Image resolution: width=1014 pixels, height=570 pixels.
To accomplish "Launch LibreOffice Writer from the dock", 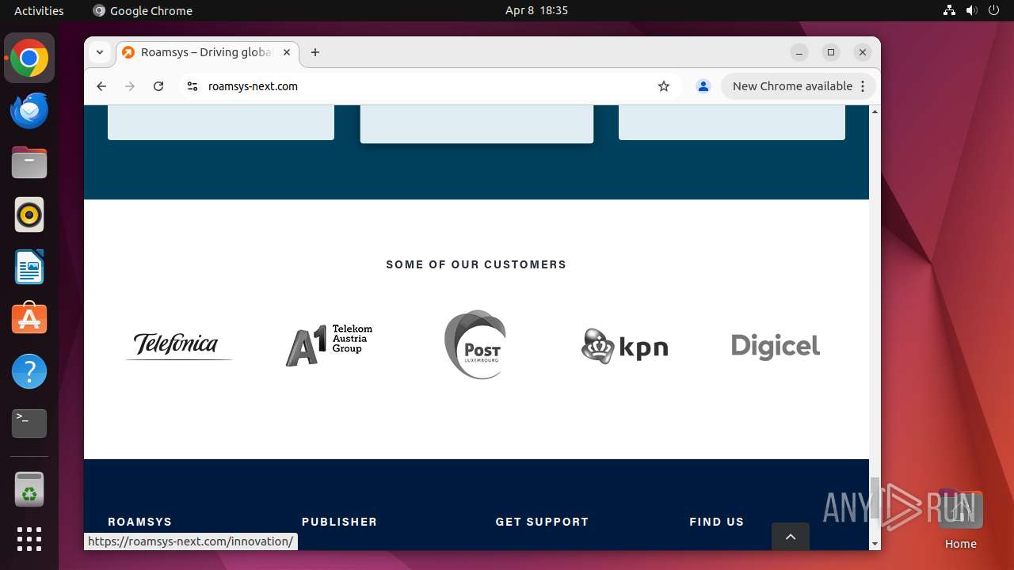I will [29, 267].
